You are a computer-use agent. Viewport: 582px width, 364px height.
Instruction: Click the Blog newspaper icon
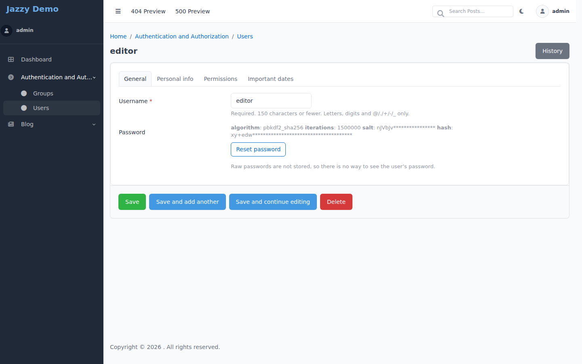click(11, 124)
